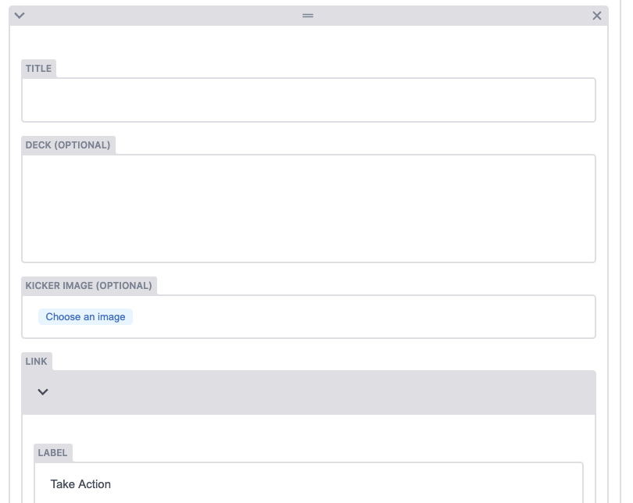
Task: Select the DECK (OPTIONAL) field label
Action: coord(68,145)
